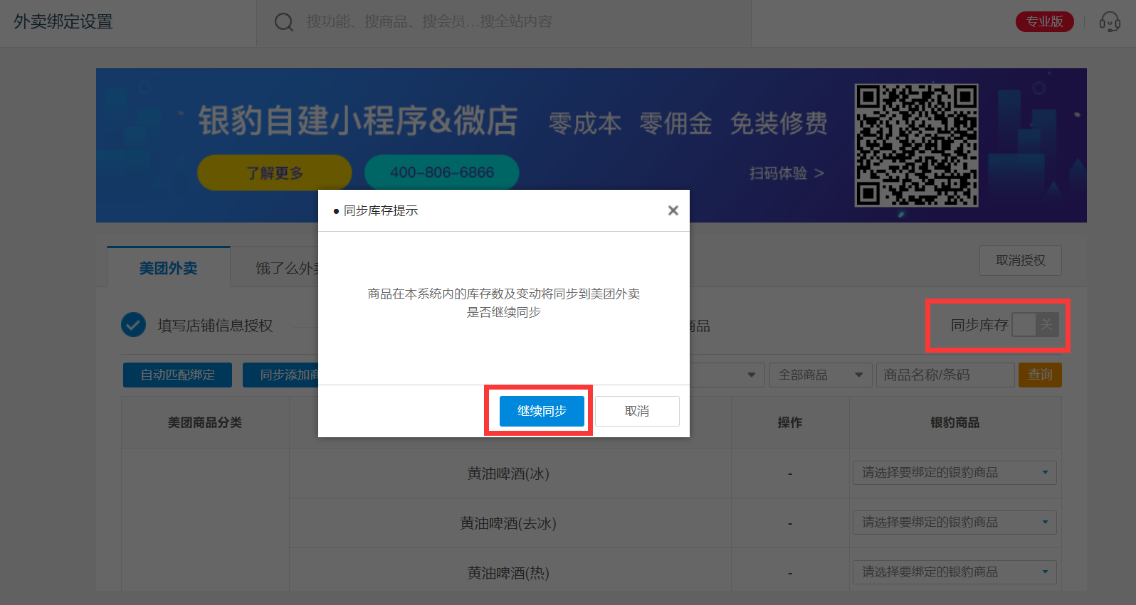
Task: Open binding dropdown for 黄油啤酒(冰)
Action: (x=954, y=473)
